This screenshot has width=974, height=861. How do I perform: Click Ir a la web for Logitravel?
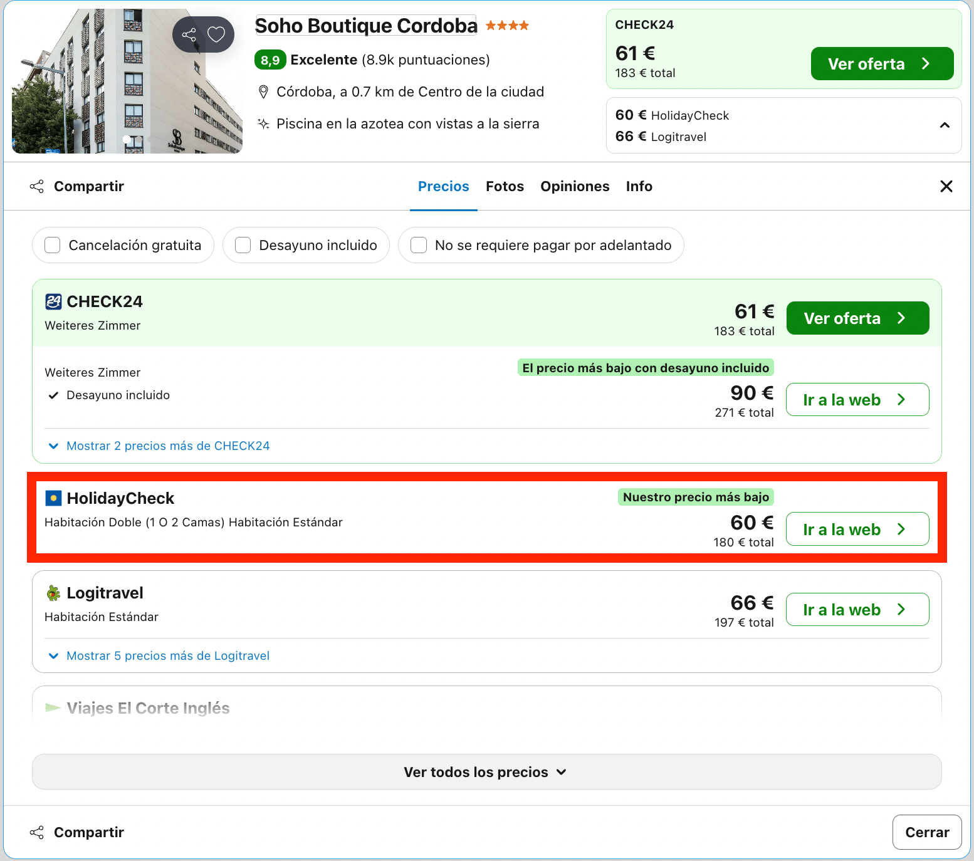coord(857,610)
